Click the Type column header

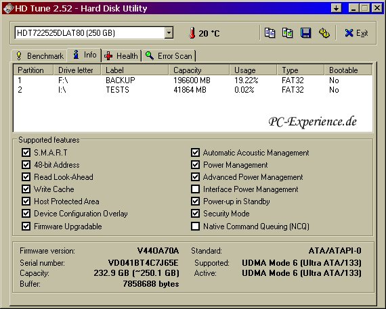(301, 70)
